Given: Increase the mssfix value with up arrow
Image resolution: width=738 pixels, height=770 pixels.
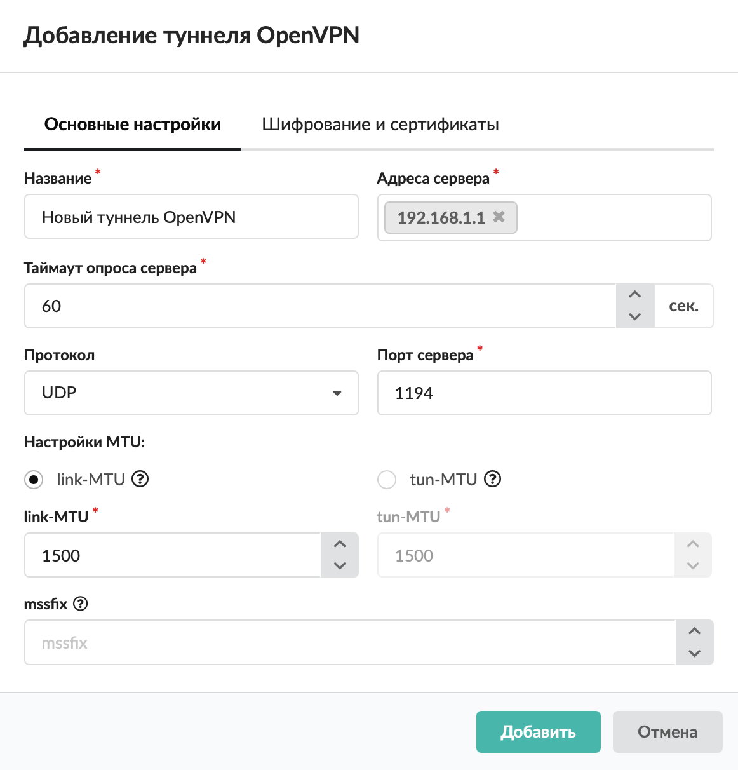Looking at the screenshot, I should pyautogui.click(x=695, y=631).
